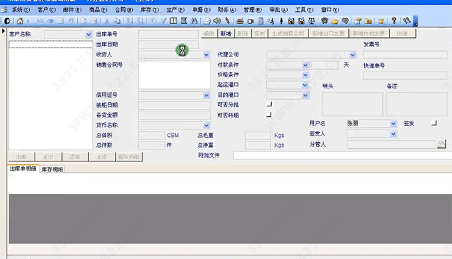Toggle the 可否分批 checkbox
The image size is (452, 259).
pos(269,104)
